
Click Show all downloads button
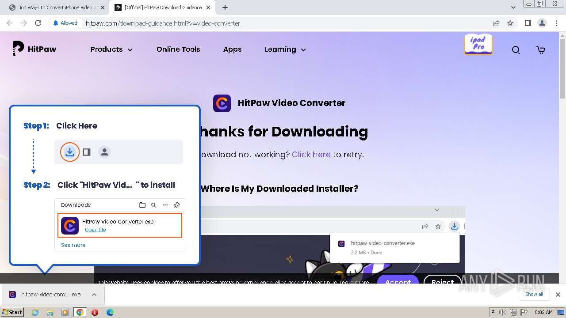[x=534, y=294]
